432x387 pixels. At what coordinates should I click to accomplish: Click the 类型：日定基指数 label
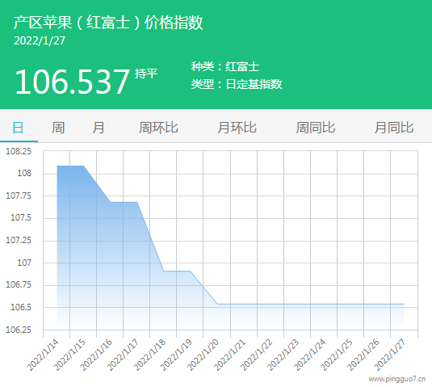point(237,84)
